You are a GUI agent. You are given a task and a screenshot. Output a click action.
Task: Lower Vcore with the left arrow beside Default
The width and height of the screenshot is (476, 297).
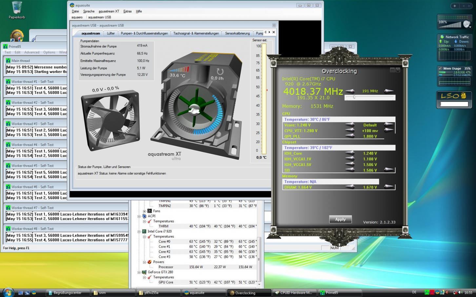point(350,125)
